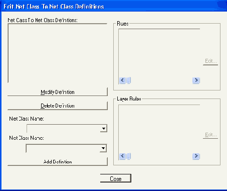Image resolution: width=227 pixels, height=191 pixels.
Task: Click the left scroll arrow in Layer Rules list
Action: pyautogui.click(x=122, y=156)
